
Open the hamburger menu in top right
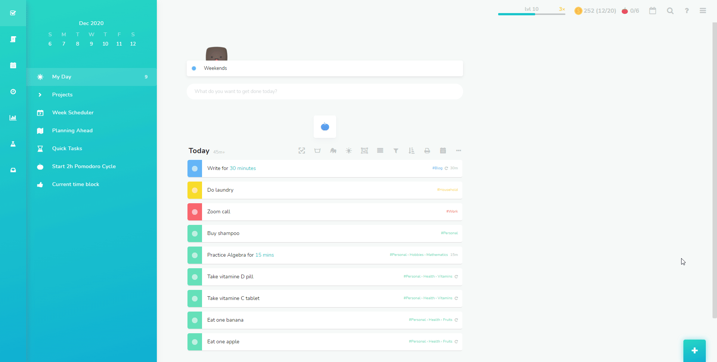(703, 11)
